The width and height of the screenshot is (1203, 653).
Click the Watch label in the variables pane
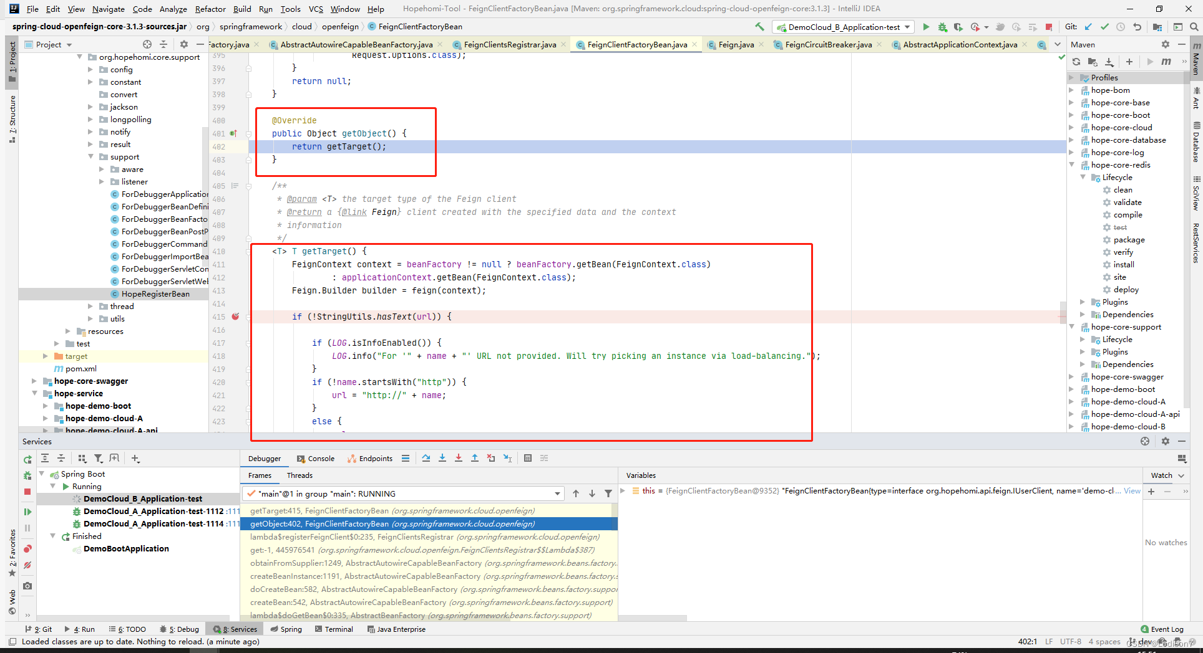(1161, 475)
